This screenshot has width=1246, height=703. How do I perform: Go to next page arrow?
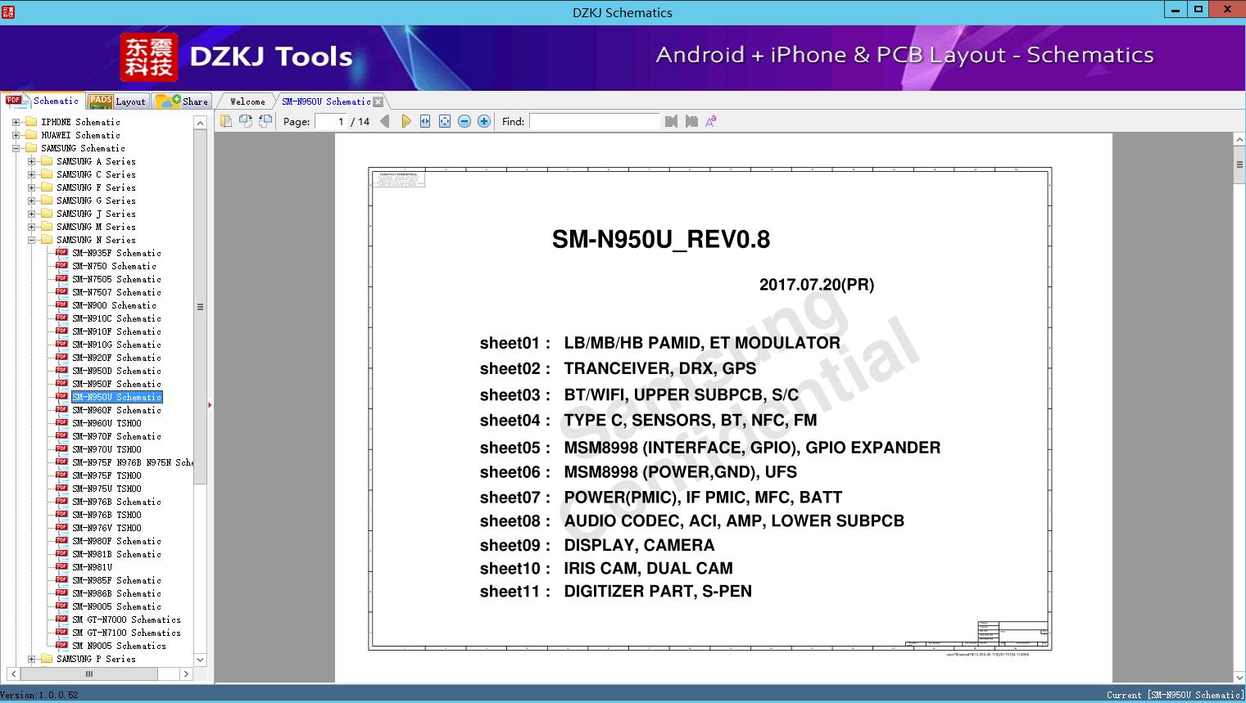point(406,121)
